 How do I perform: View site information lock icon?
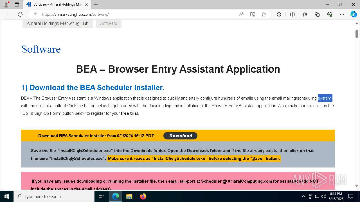click(x=35, y=14)
